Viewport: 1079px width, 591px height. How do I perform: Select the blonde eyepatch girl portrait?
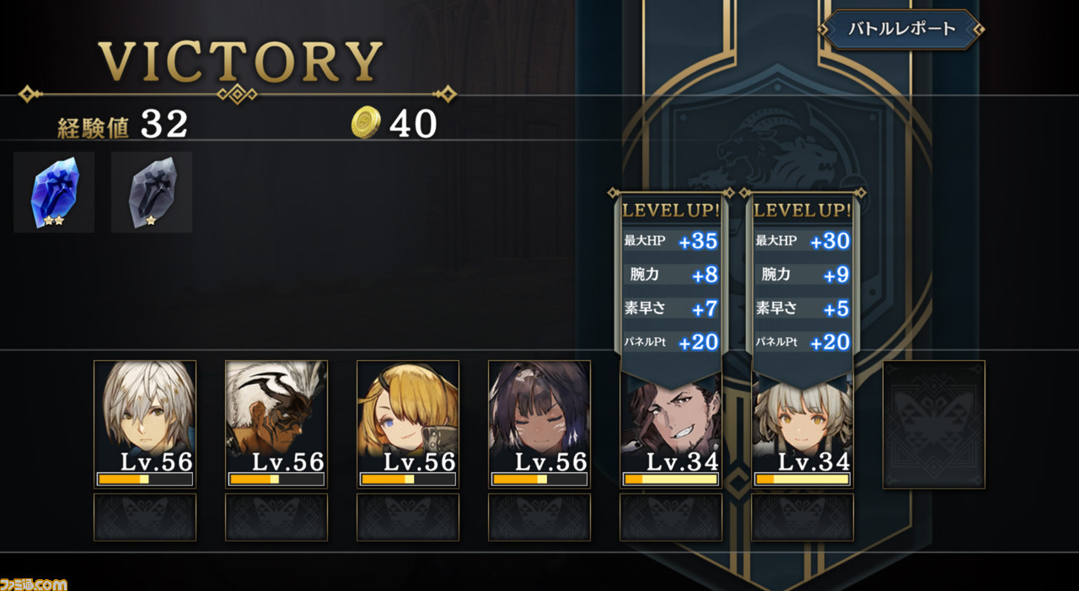tap(408, 424)
